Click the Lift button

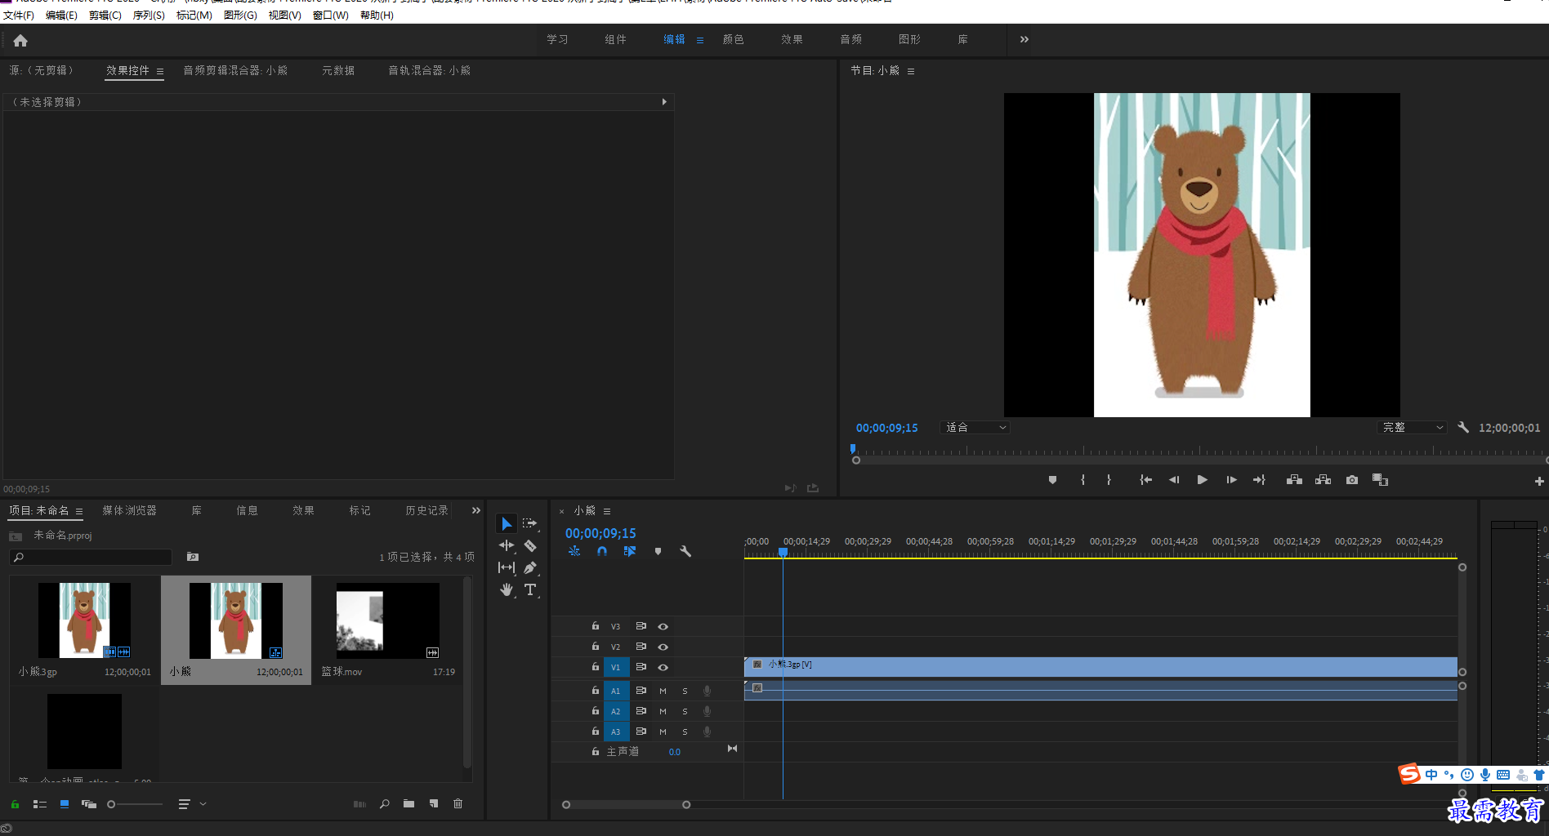click(1294, 480)
